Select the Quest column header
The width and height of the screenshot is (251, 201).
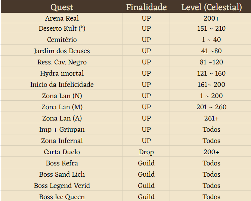[62, 7]
